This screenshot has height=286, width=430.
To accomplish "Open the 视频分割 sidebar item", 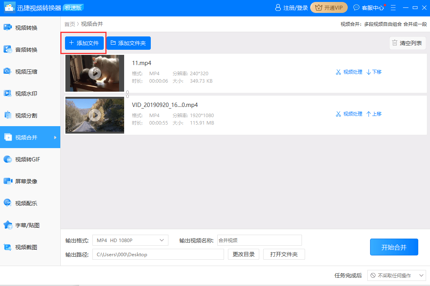I will tap(30, 116).
